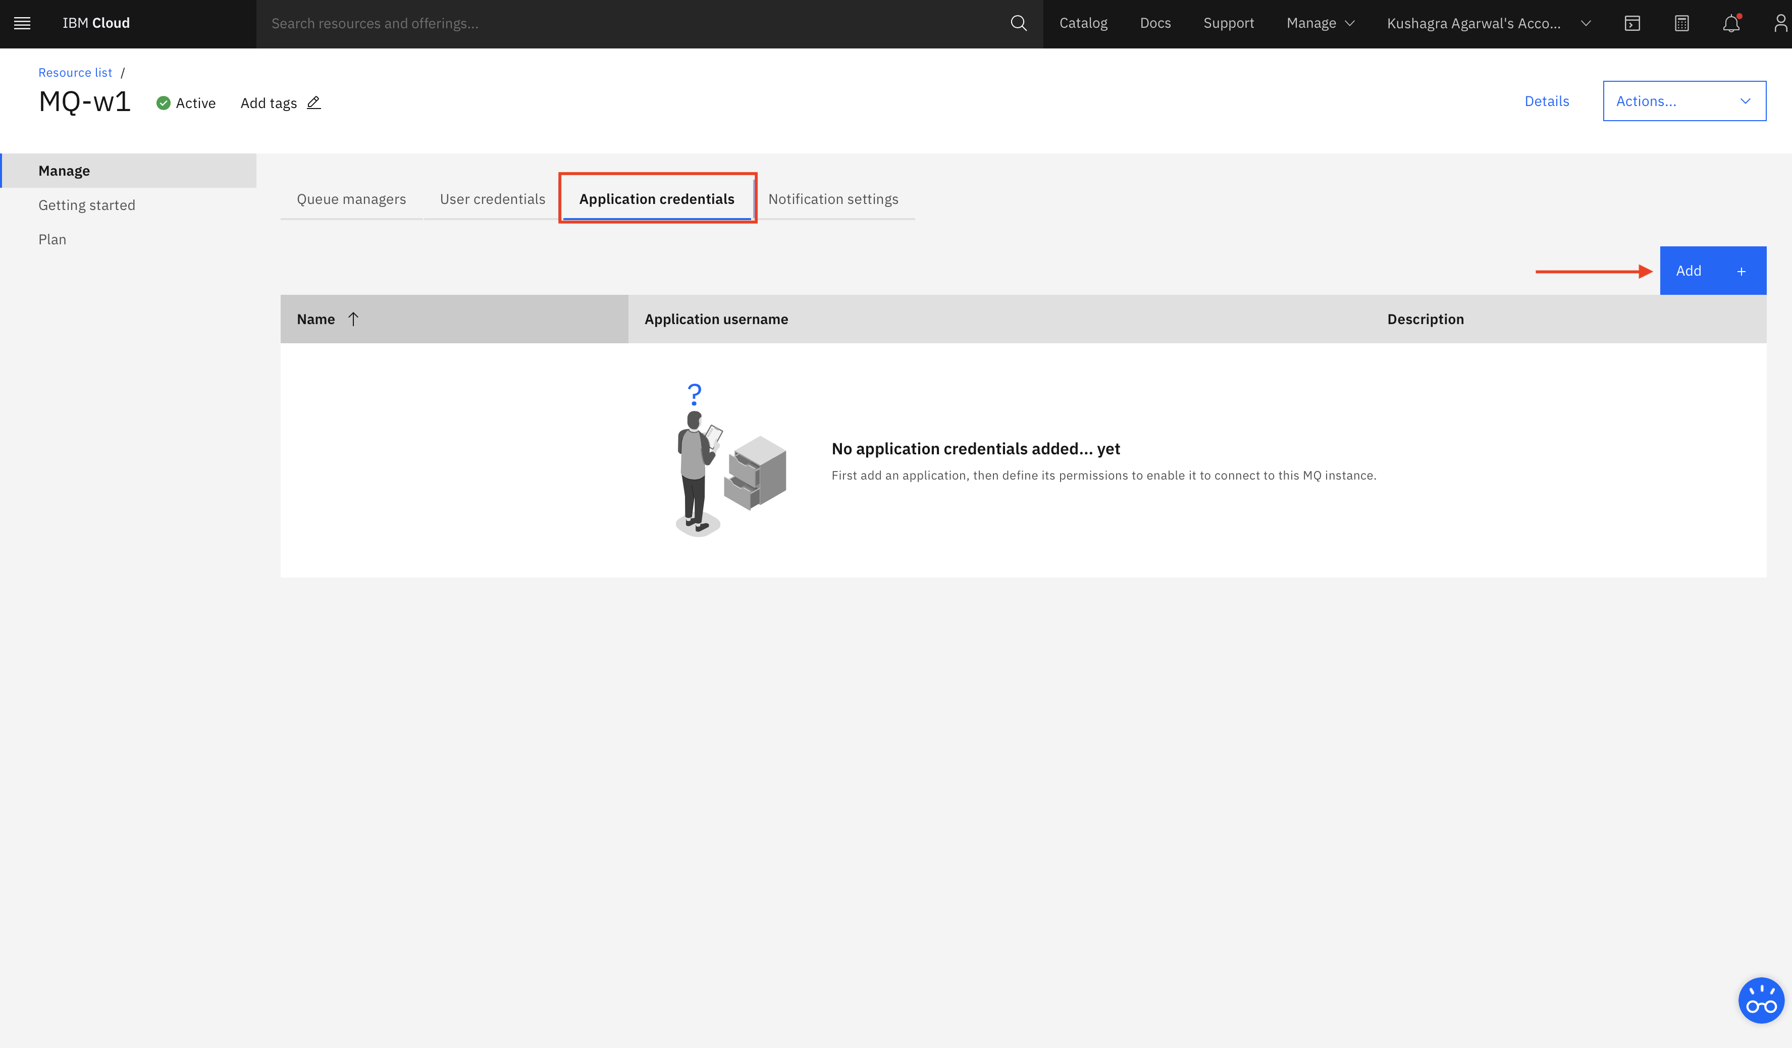Switch to the User credentials tab
The width and height of the screenshot is (1792, 1048).
pos(492,199)
